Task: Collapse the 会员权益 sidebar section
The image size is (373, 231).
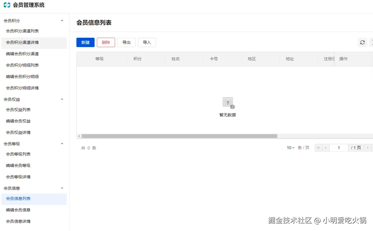Action: (x=62, y=99)
